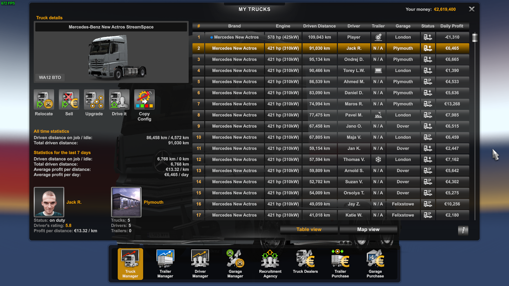Screen dimensions: 509x286
Task: Click the Sell truck icon
Action: pos(69,99)
